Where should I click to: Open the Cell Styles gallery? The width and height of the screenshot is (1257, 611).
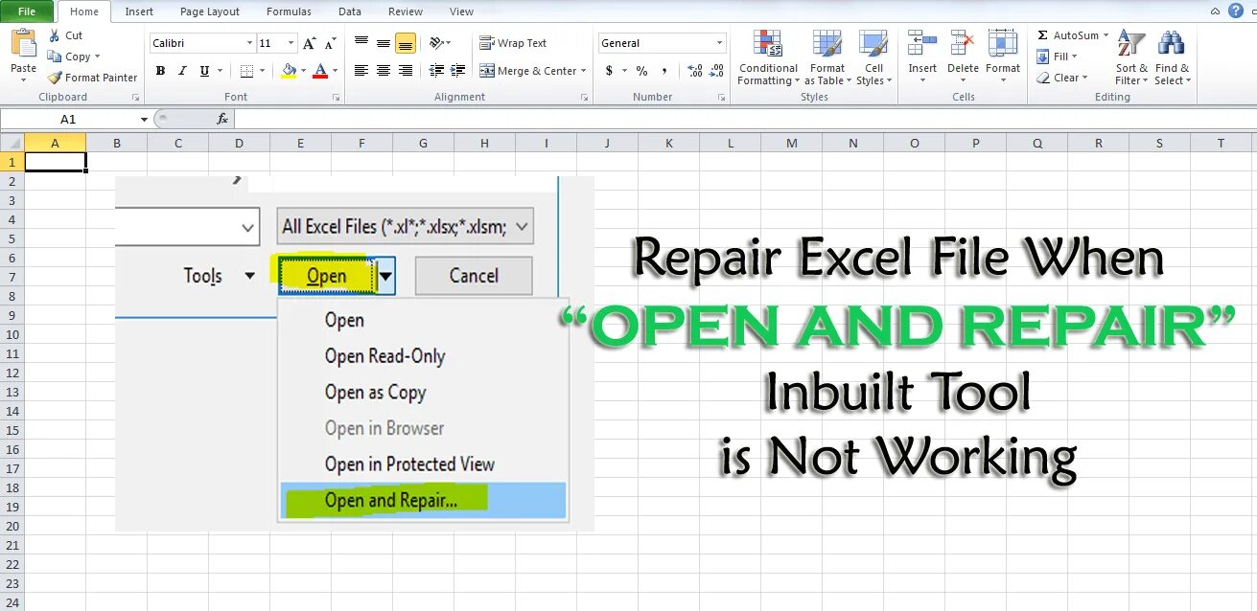click(873, 58)
